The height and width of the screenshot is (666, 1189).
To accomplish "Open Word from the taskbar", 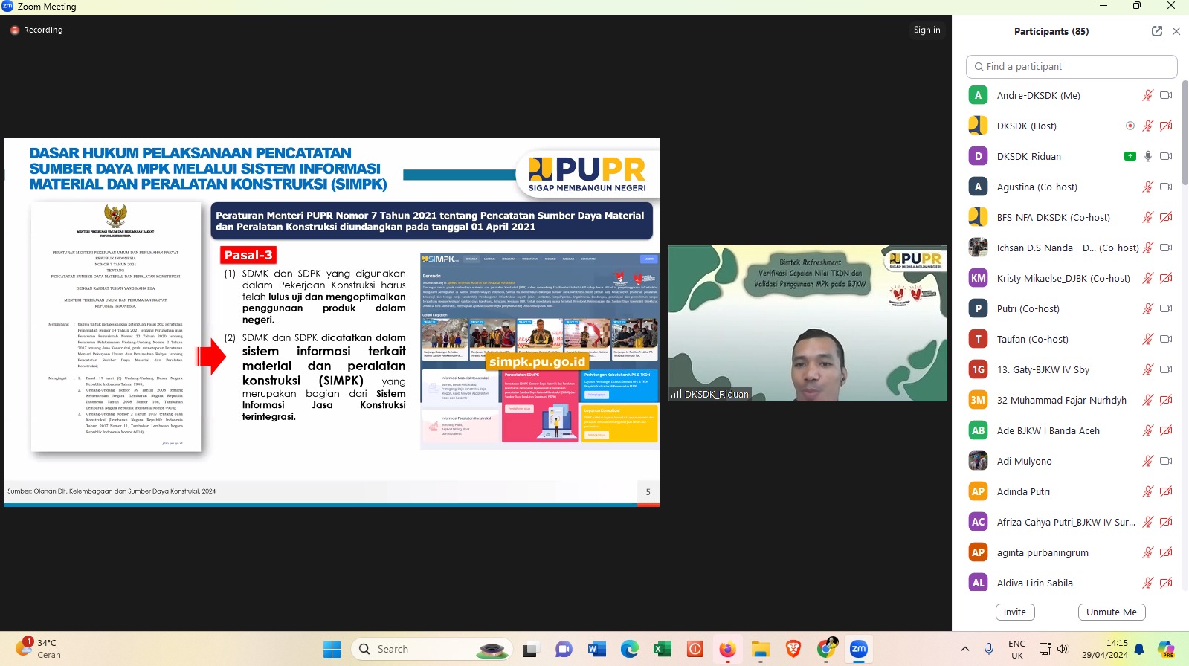I will point(596,649).
